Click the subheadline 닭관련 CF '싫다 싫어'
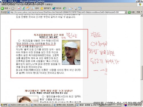This screenshot has width=143, height=107. (x=49, y=37)
